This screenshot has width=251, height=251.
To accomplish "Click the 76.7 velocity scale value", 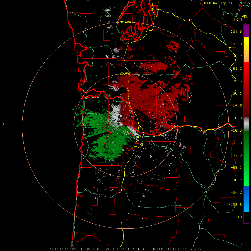I will pyautogui.click(x=237, y=56).
